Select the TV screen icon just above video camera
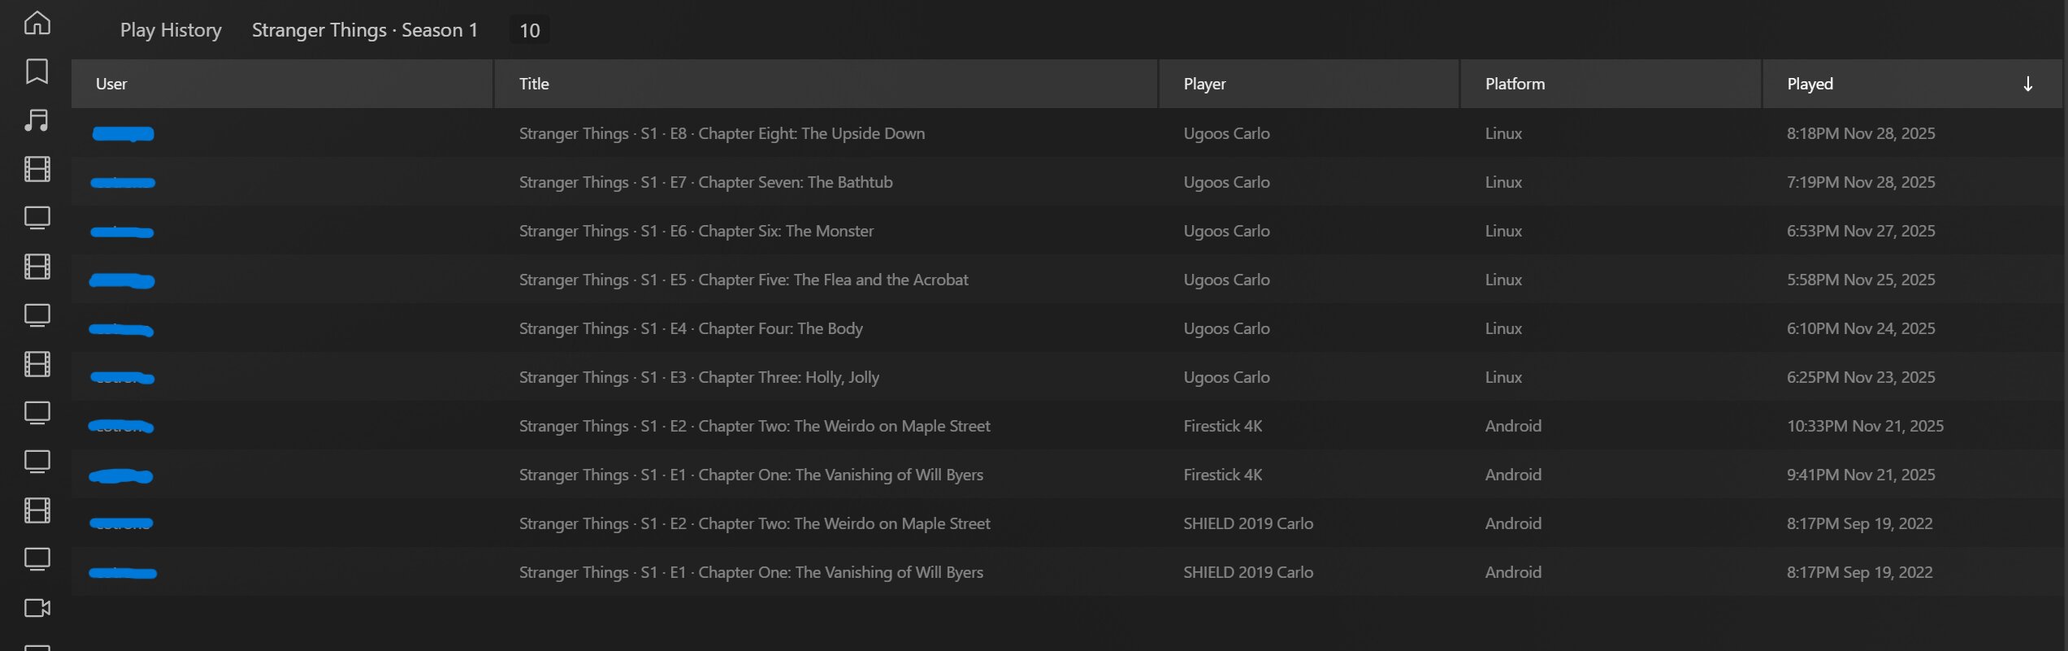This screenshot has width=2068, height=651. tap(37, 559)
